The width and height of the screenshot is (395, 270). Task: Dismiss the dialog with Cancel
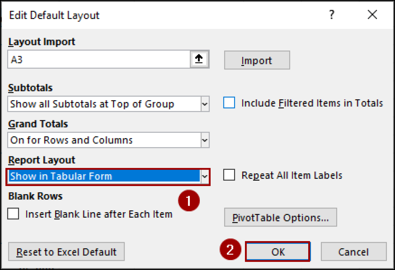click(353, 252)
